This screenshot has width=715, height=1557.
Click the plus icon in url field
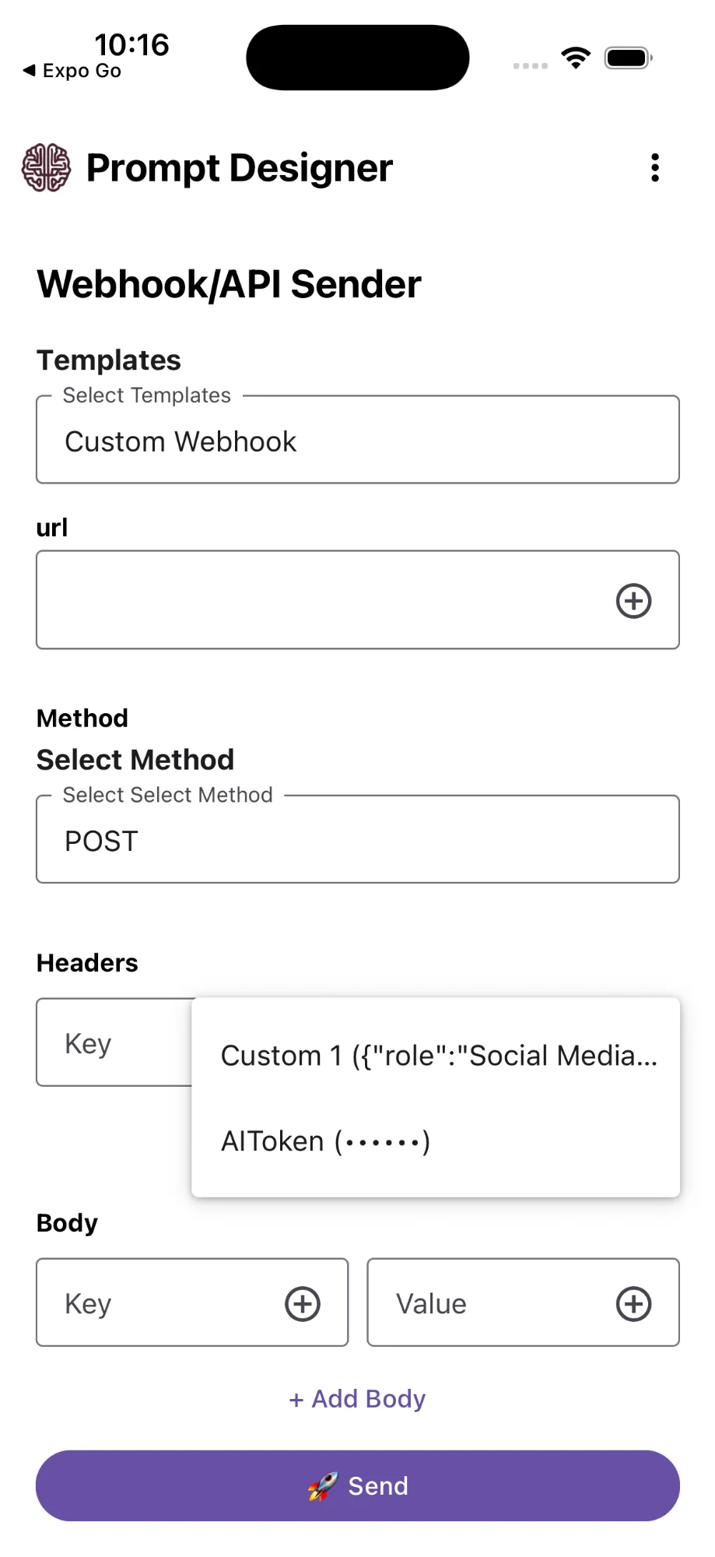click(633, 601)
